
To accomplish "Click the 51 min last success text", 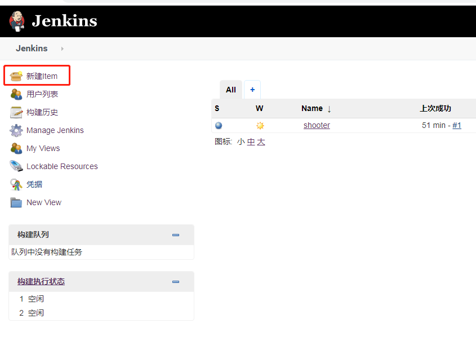I will coord(434,125).
